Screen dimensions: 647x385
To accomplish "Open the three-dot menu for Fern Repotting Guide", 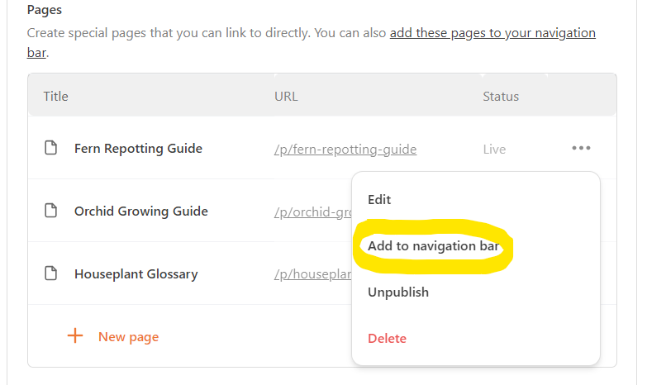I will [581, 148].
